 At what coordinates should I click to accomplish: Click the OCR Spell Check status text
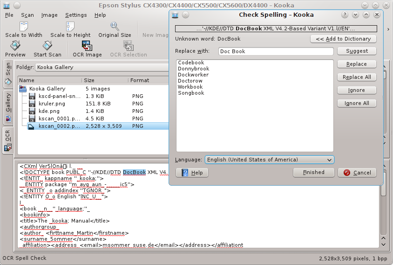[24, 258]
